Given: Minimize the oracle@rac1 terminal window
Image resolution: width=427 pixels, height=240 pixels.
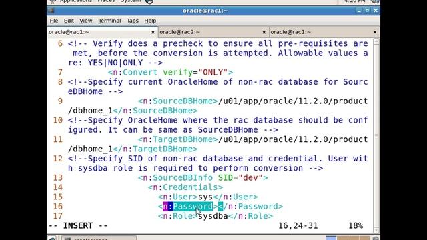Looking at the screenshot, I should point(359,11).
